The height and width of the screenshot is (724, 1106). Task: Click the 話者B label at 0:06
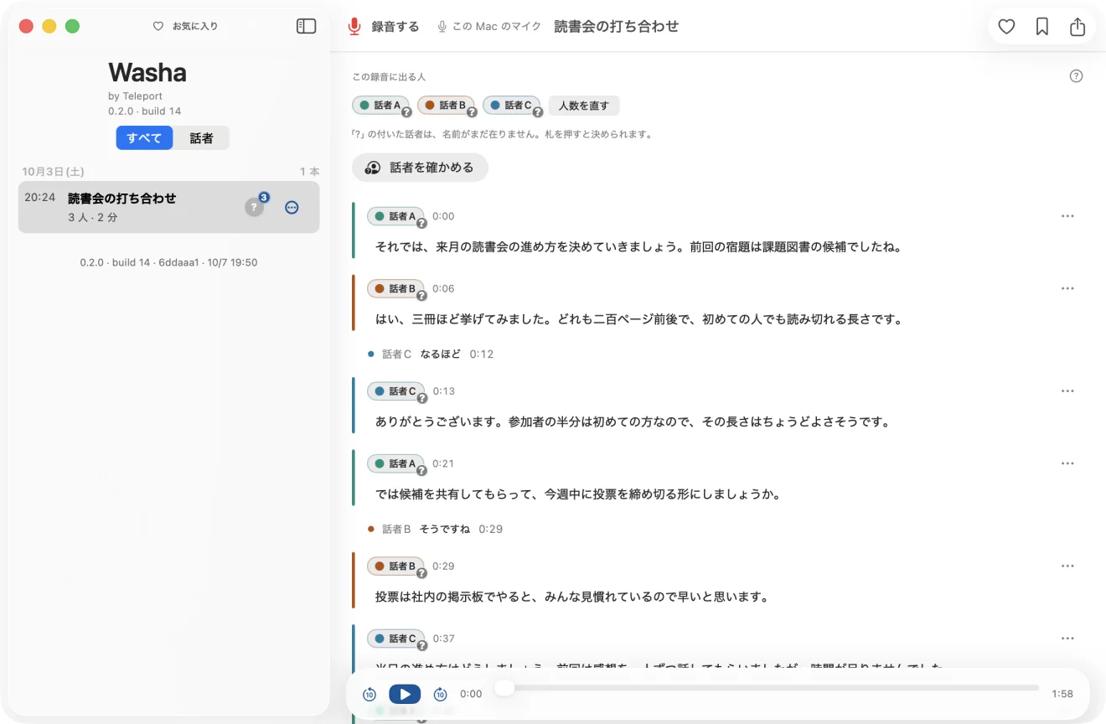[x=396, y=288]
